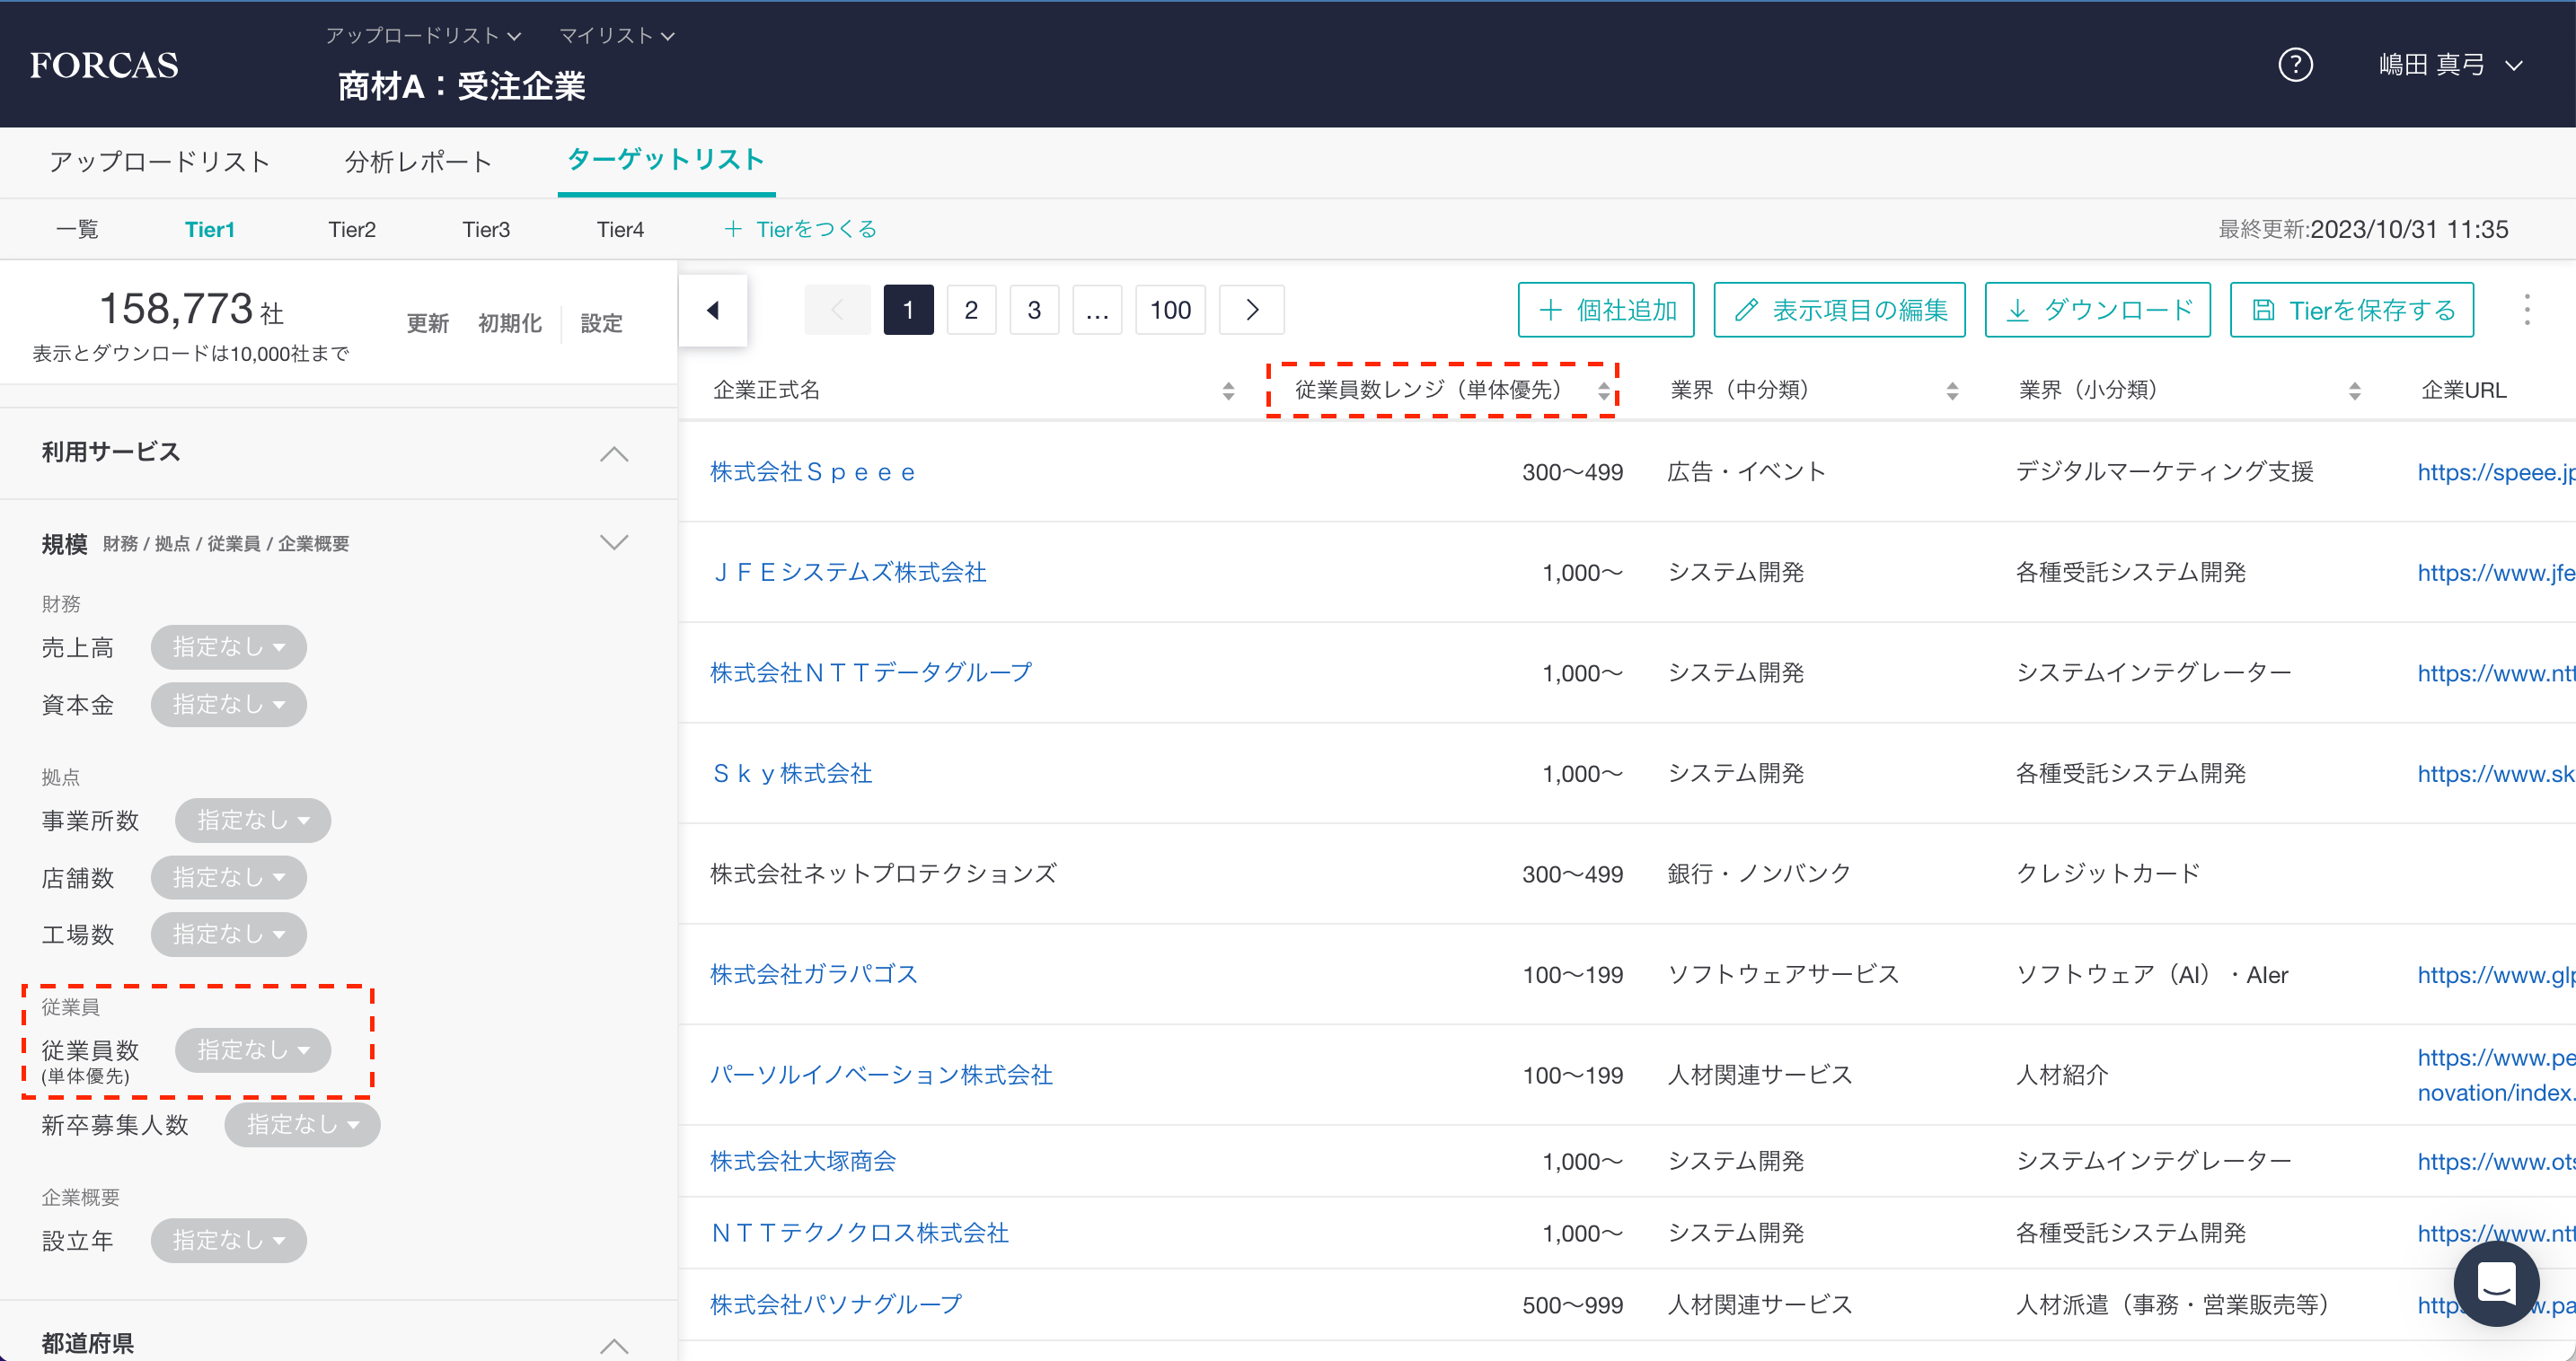Viewport: 2576px width, 1361px height.
Task: Open the 設立年 指定なし dropdown
Action: pos(228,1239)
